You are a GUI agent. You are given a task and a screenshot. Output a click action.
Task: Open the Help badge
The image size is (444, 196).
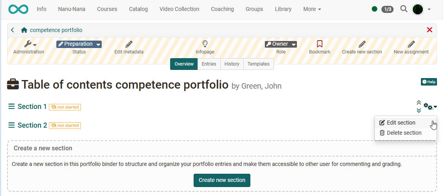[x=429, y=82]
